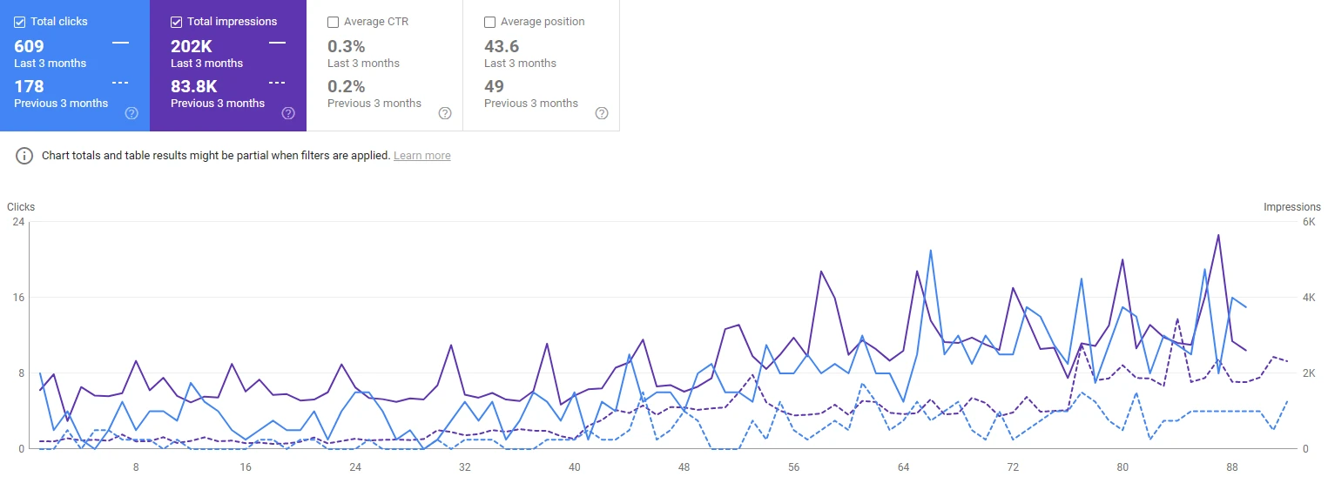Uncheck the Total impressions checkbox
1328x490 pixels.
tap(177, 22)
